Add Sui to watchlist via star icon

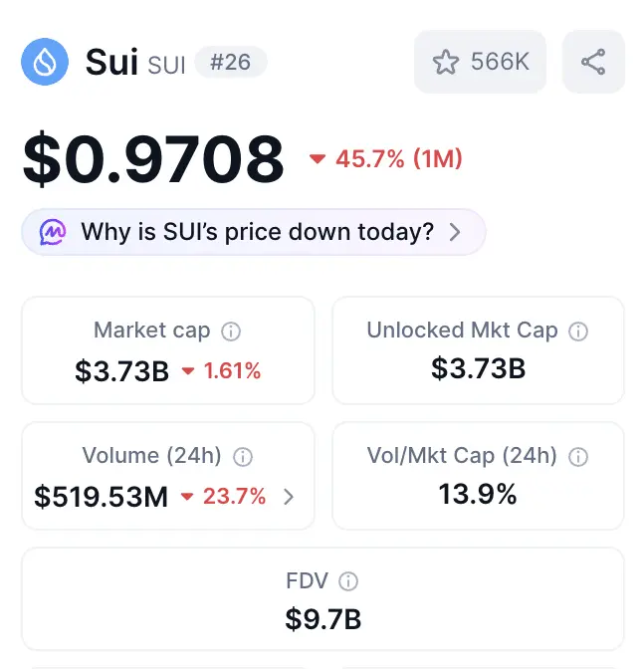click(446, 62)
